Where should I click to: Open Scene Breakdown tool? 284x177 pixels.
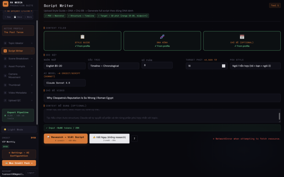(x=18, y=59)
